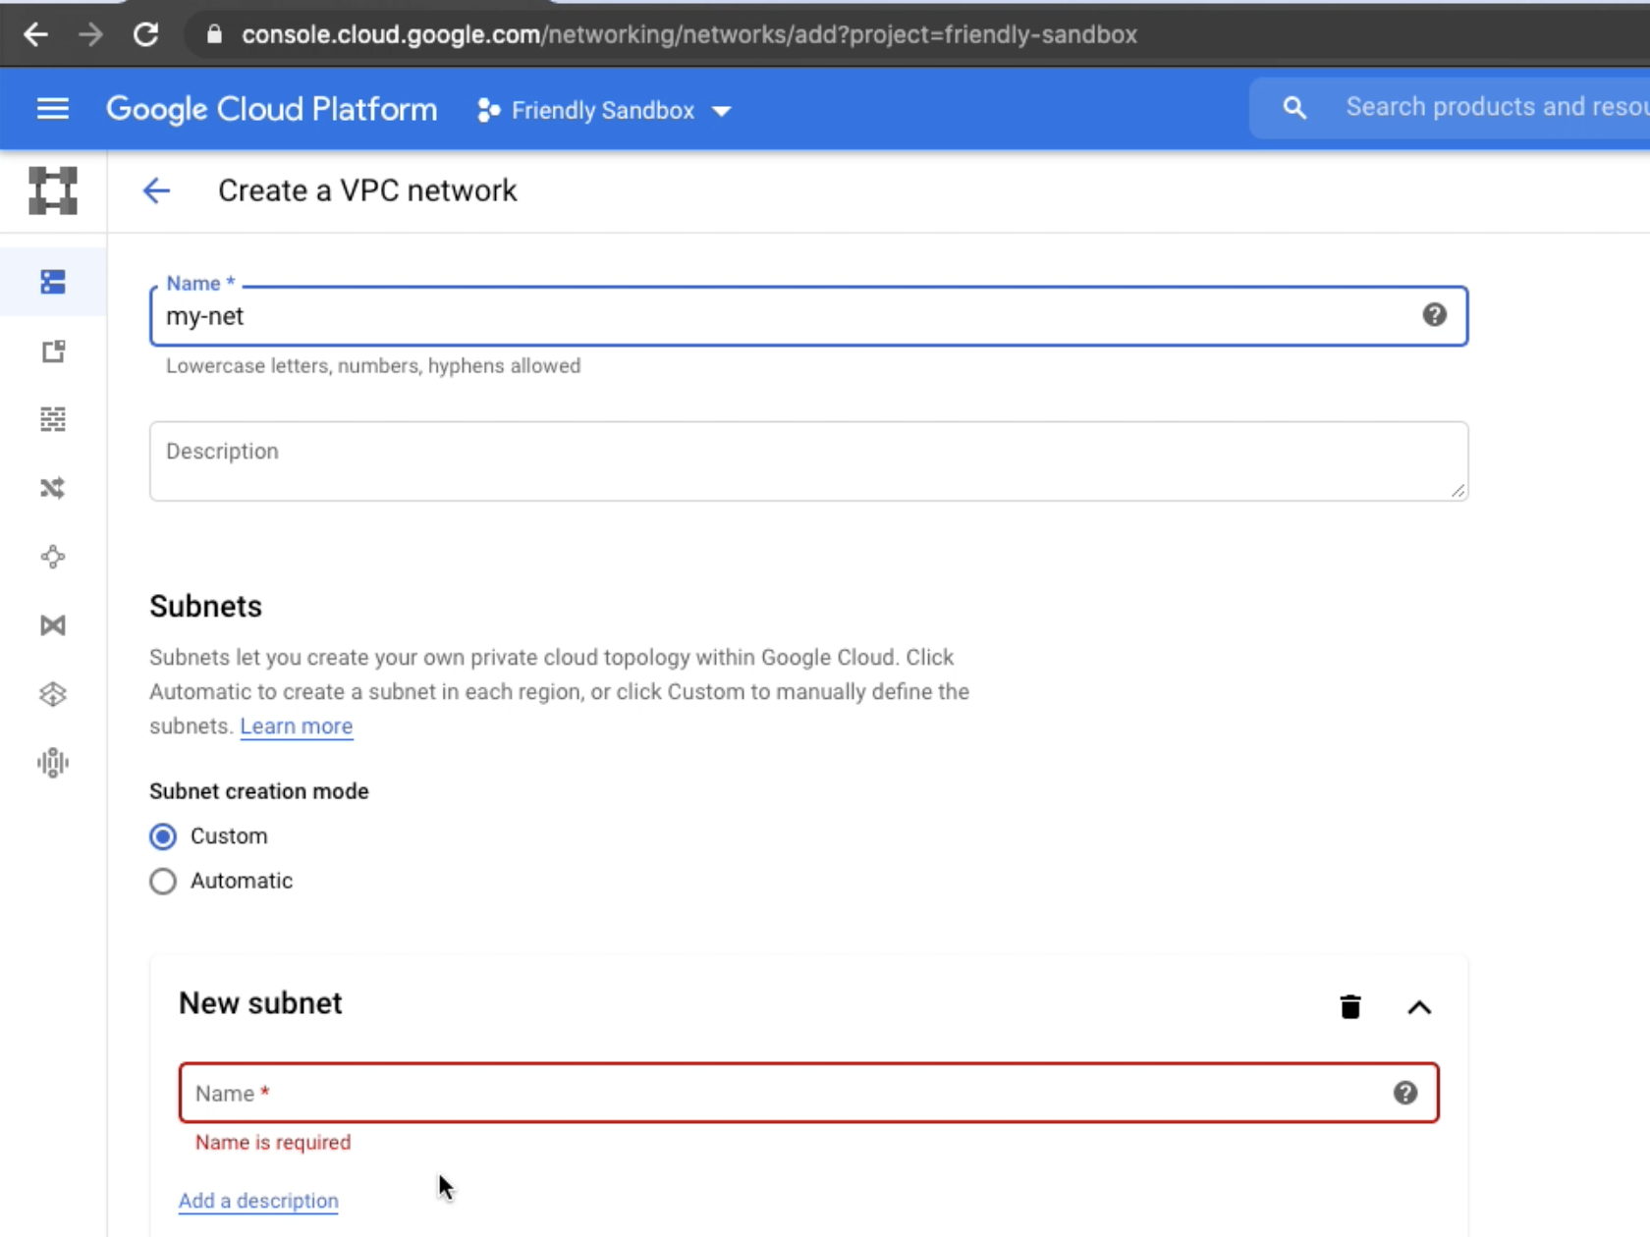Show help for the subnet Name field
The width and height of the screenshot is (1650, 1237).
pyautogui.click(x=1405, y=1093)
